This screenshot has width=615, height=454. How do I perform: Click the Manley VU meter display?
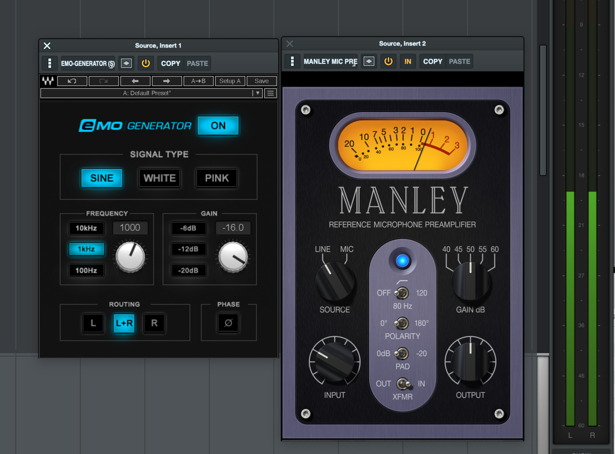tap(403, 147)
